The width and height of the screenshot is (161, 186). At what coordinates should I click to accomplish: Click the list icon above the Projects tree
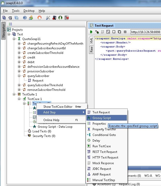[x=11, y=24]
